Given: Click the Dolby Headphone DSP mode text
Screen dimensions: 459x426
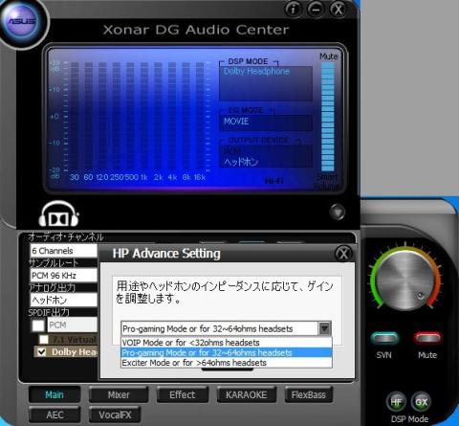Looking at the screenshot, I should [x=256, y=72].
